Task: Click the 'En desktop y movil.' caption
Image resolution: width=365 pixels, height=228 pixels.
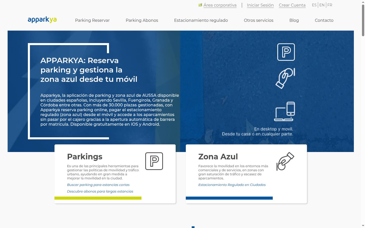Action: 273,129
